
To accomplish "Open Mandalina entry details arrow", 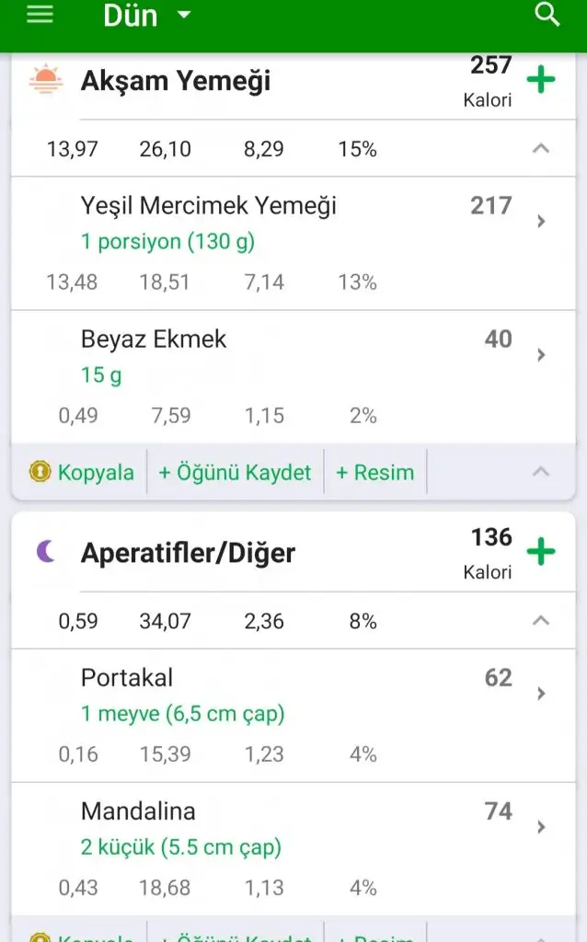I will 541,827.
